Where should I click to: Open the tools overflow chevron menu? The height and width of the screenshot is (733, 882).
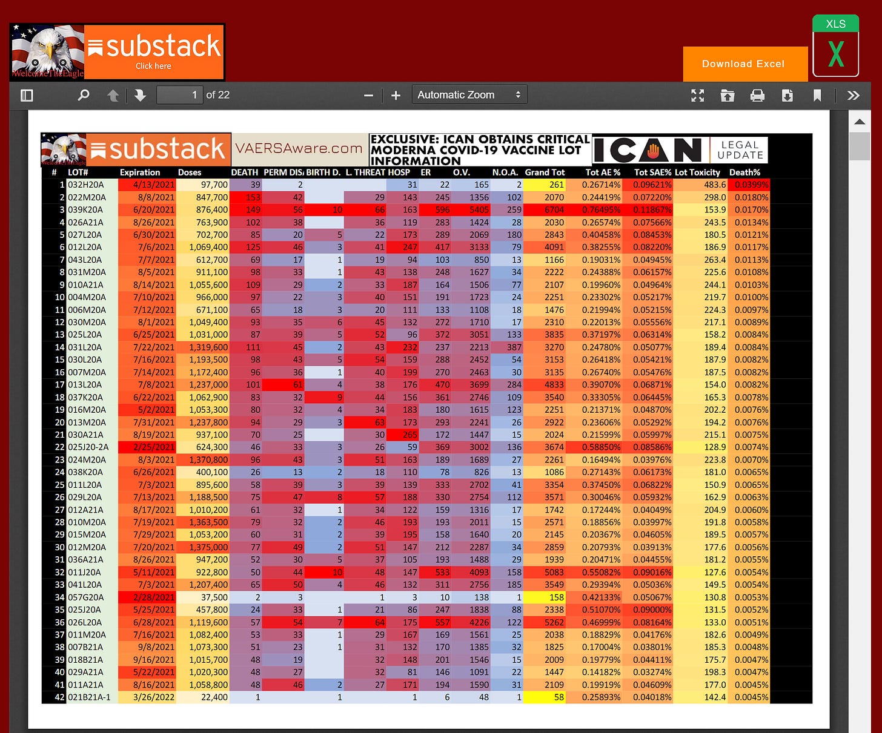854,95
